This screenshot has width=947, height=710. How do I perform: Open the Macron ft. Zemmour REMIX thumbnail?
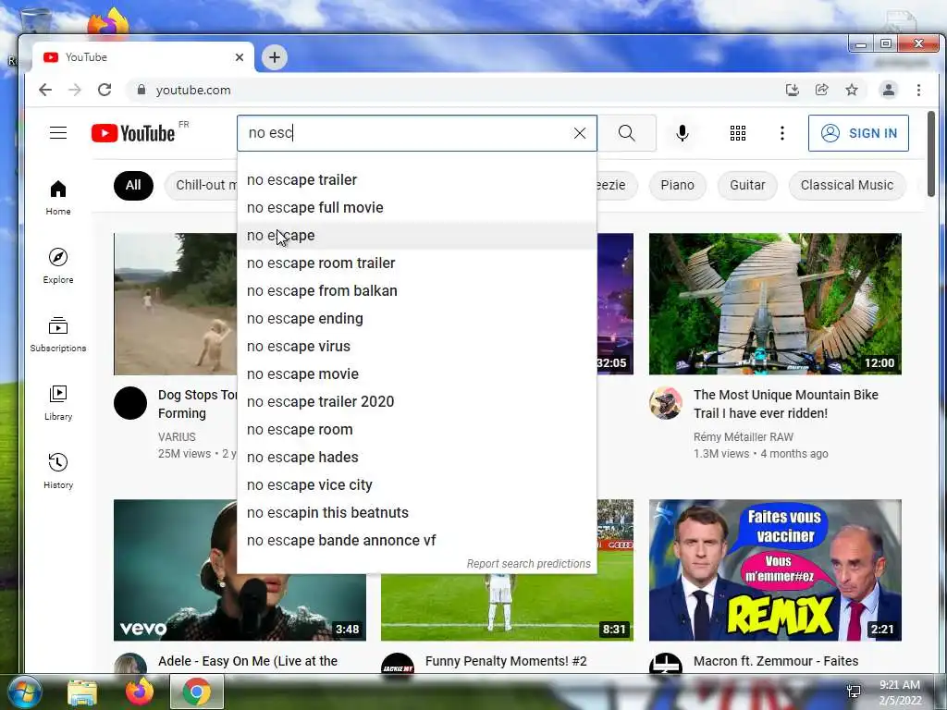pyautogui.click(x=775, y=569)
